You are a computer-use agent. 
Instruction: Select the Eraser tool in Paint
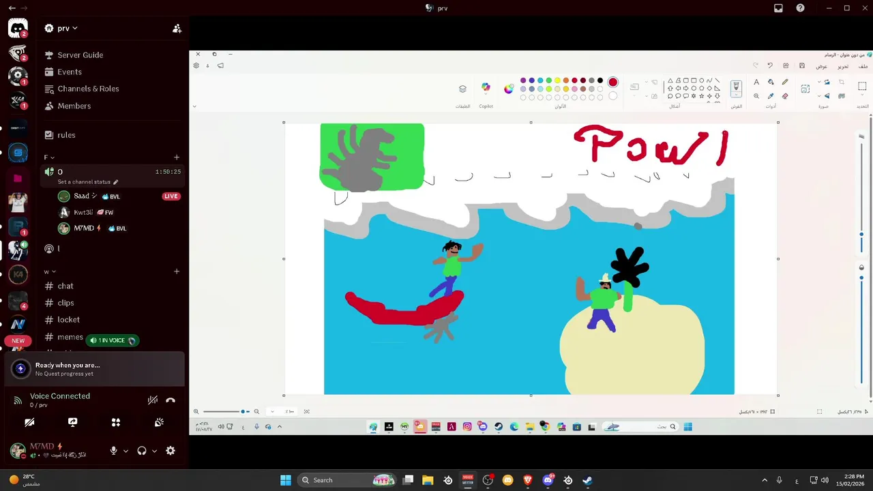click(x=785, y=96)
